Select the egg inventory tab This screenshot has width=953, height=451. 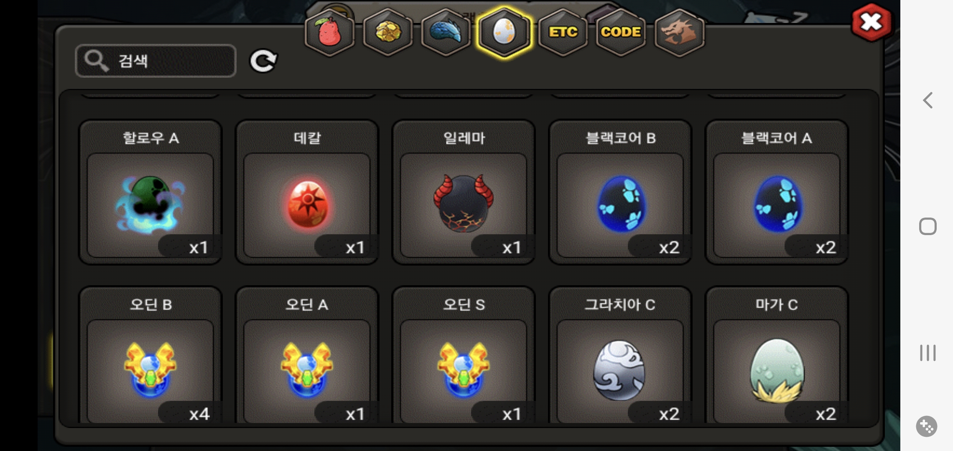point(505,32)
